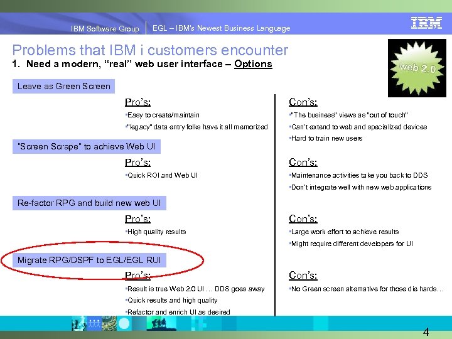Viewport: 452px width, 339px height.
Task: Click the IBM logo in header
Action: tap(426, 23)
